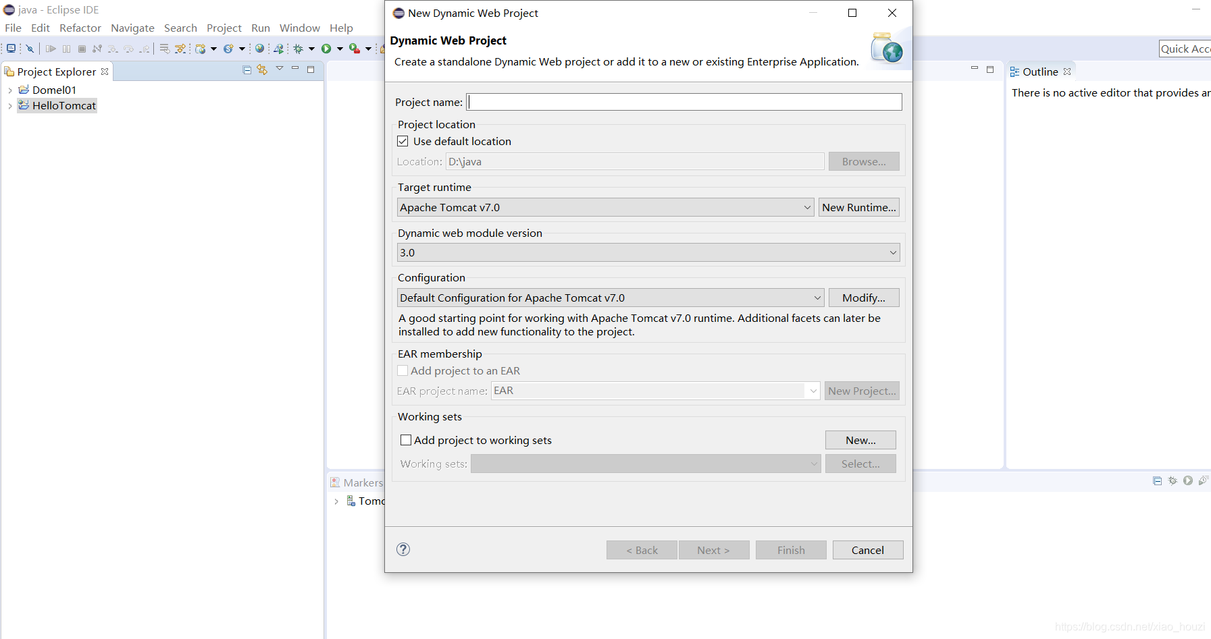Screen dimensions: 1211x639
Task: Open Project Explorer view menu triangle
Action: [x=279, y=69]
